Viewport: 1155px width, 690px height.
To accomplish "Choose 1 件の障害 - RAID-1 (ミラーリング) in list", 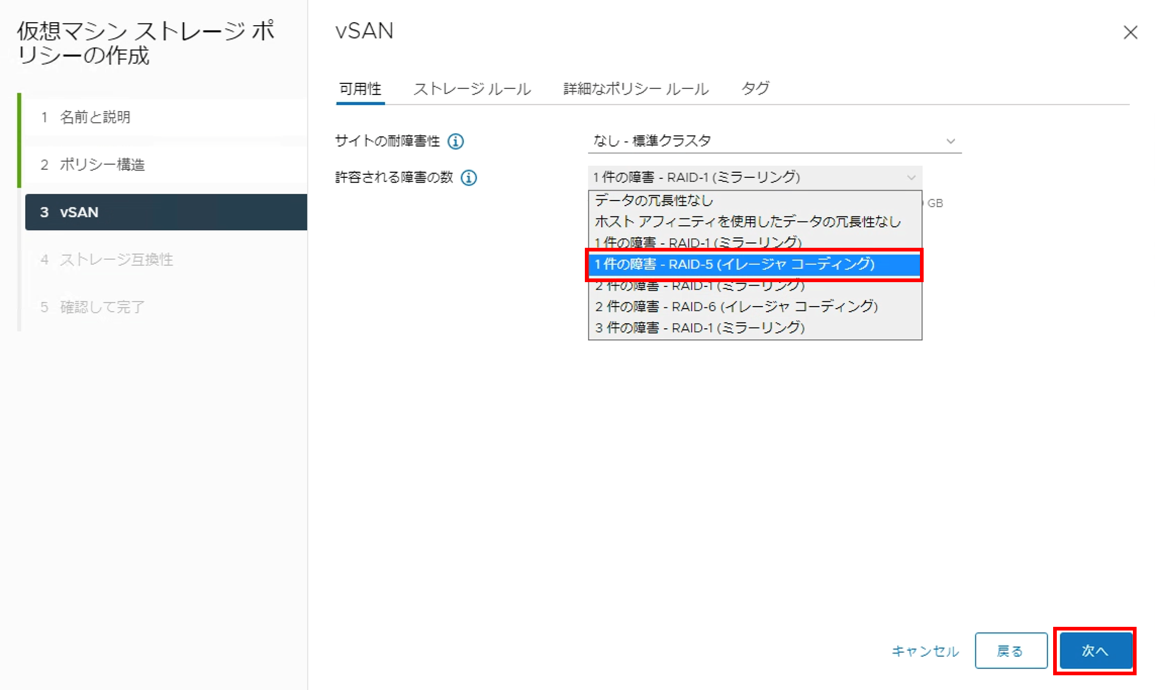I will (x=755, y=242).
